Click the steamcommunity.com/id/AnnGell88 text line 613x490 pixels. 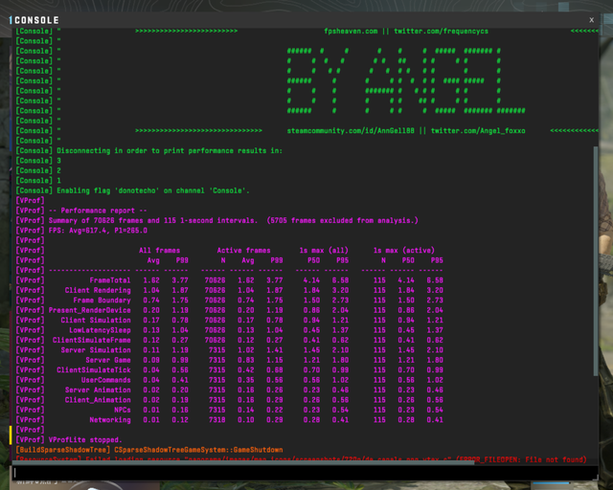click(x=406, y=130)
